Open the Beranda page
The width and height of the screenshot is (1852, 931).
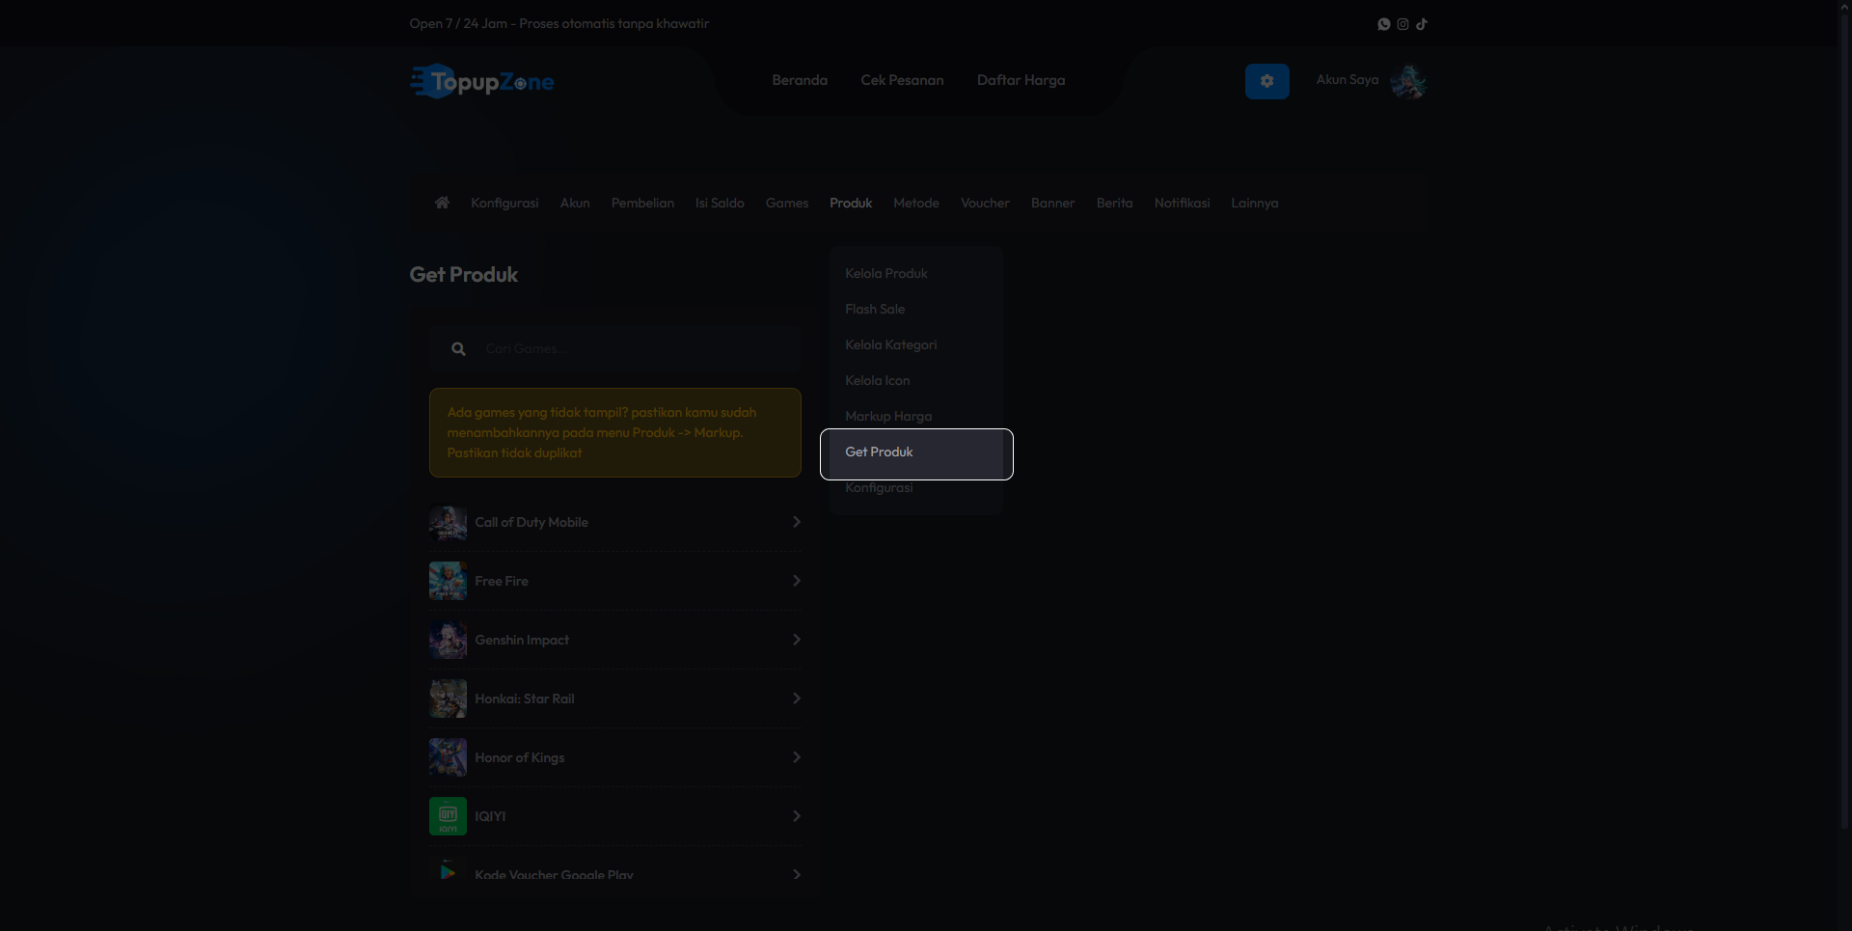pyautogui.click(x=800, y=80)
